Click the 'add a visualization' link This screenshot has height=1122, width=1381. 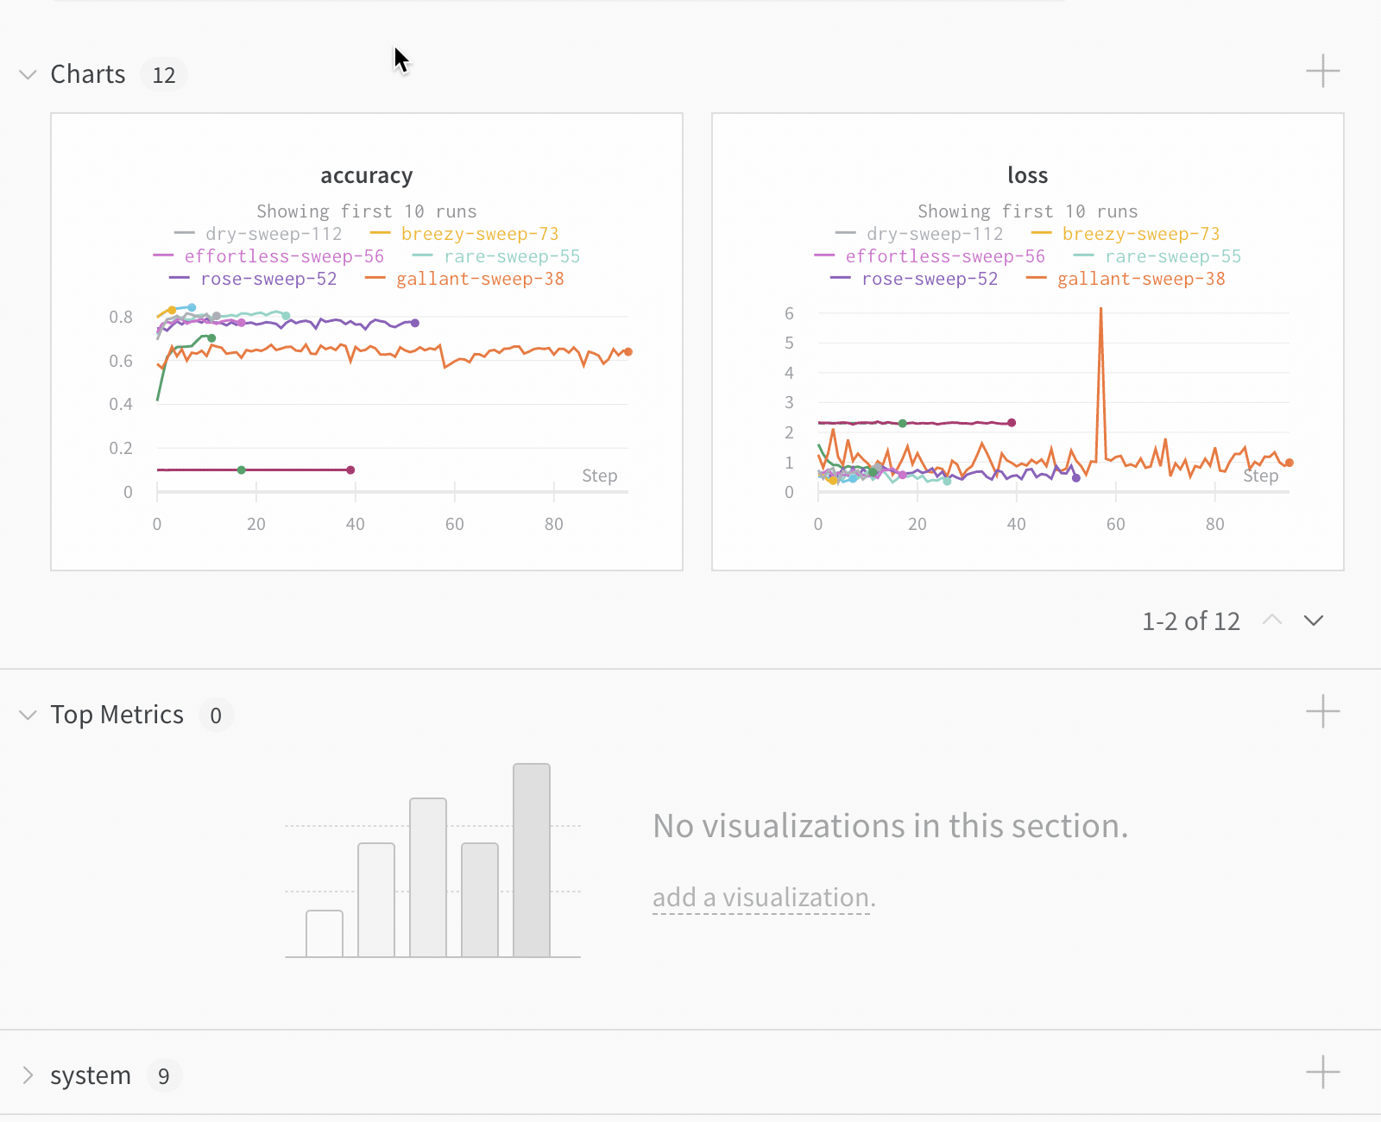764,898
